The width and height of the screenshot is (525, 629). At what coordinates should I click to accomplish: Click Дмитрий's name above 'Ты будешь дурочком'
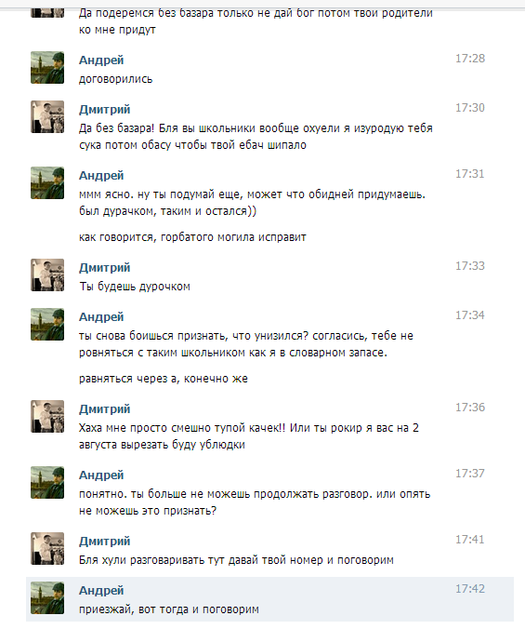point(104,268)
